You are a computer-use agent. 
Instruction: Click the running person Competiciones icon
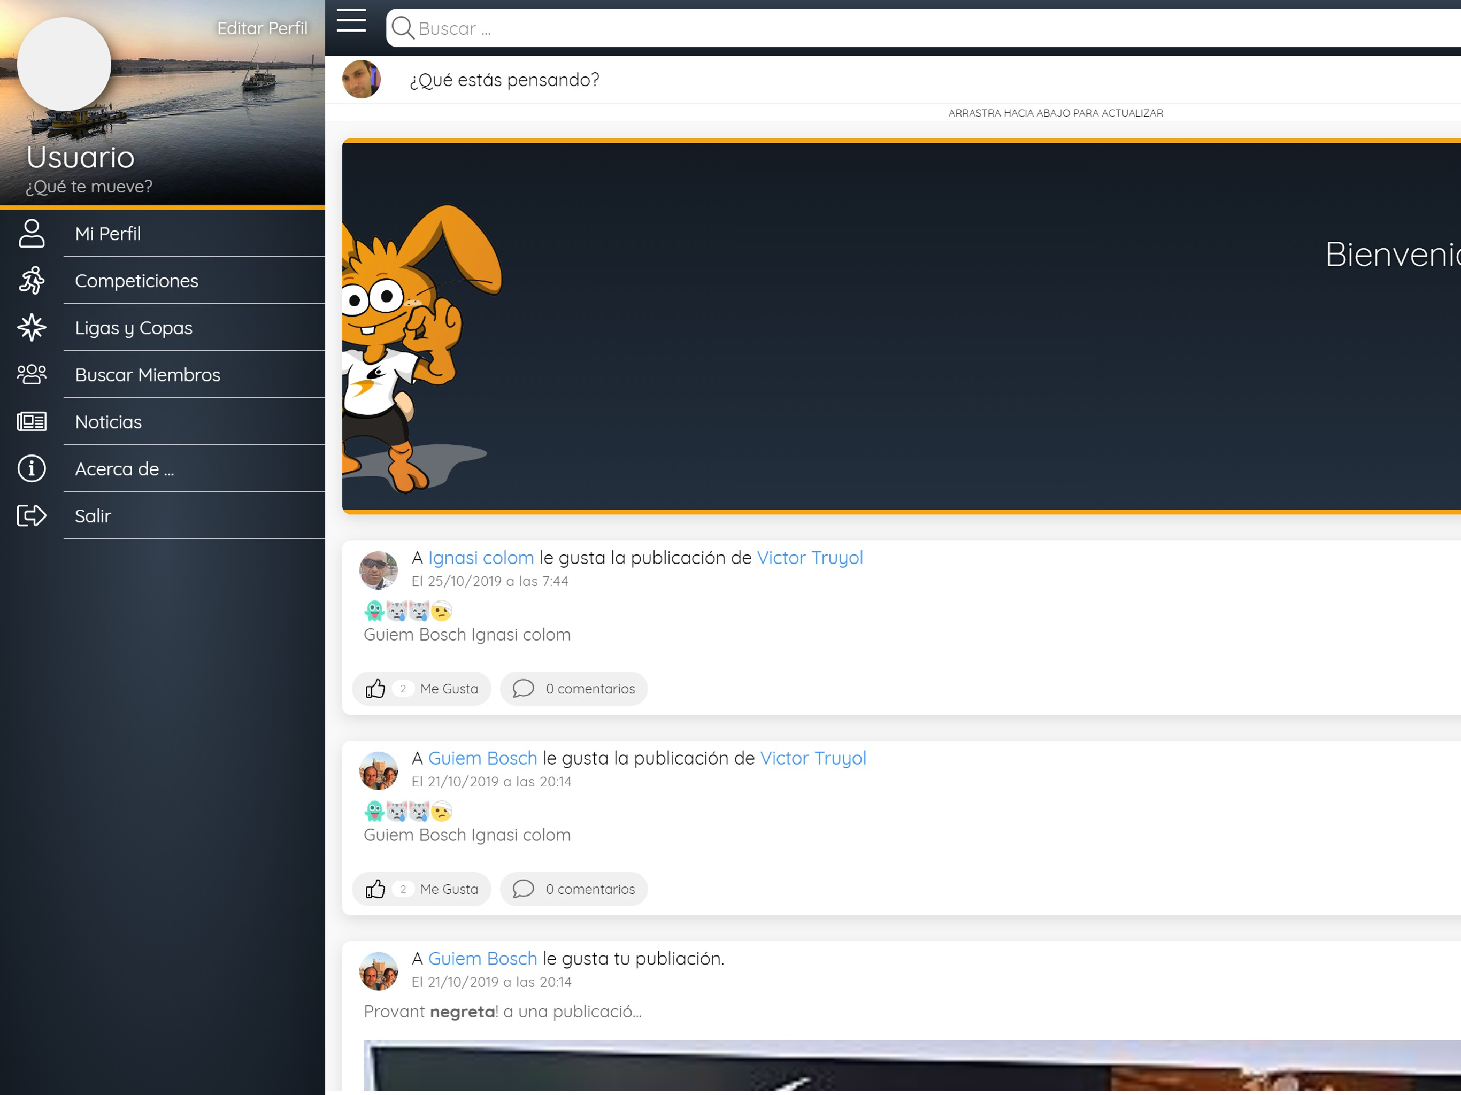[x=31, y=281]
